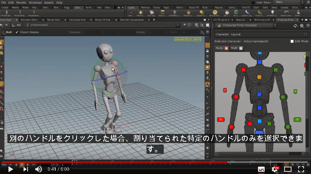Viewport: 311px width, 174px height.
Task: Open the no cam camera dropdown
Action: coord(194,39)
